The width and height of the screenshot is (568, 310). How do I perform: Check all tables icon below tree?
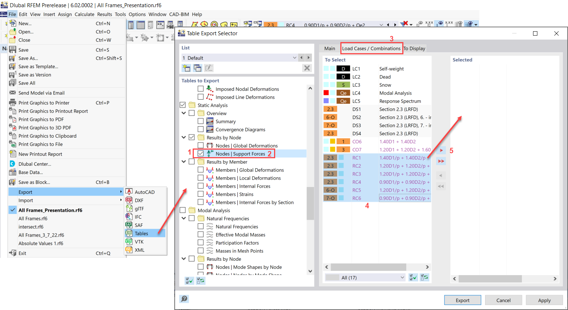click(x=189, y=281)
